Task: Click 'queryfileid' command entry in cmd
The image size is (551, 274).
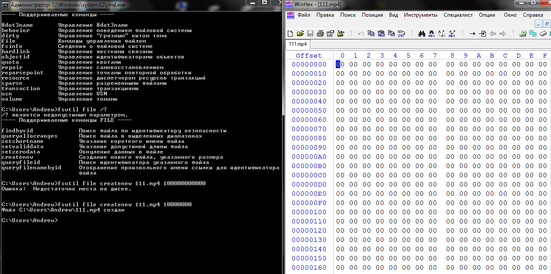Action: tap(21, 162)
